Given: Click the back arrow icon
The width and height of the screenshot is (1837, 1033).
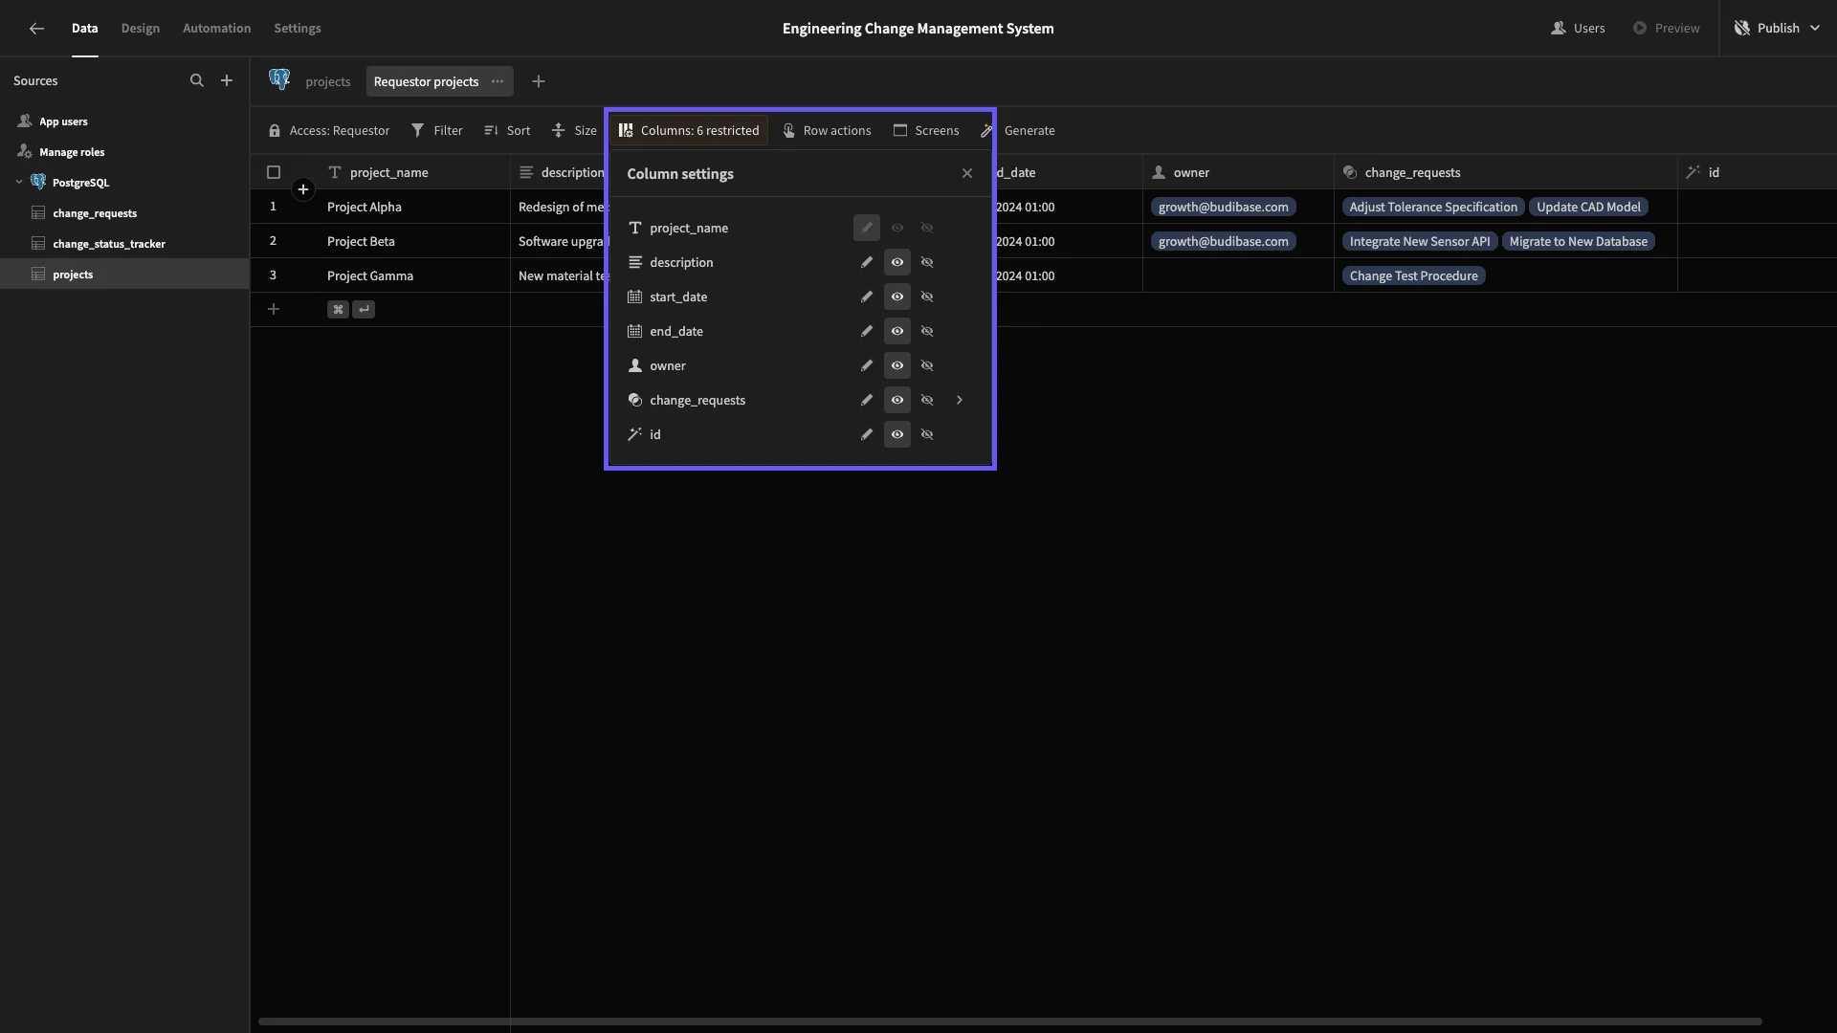Looking at the screenshot, I should (36, 29).
